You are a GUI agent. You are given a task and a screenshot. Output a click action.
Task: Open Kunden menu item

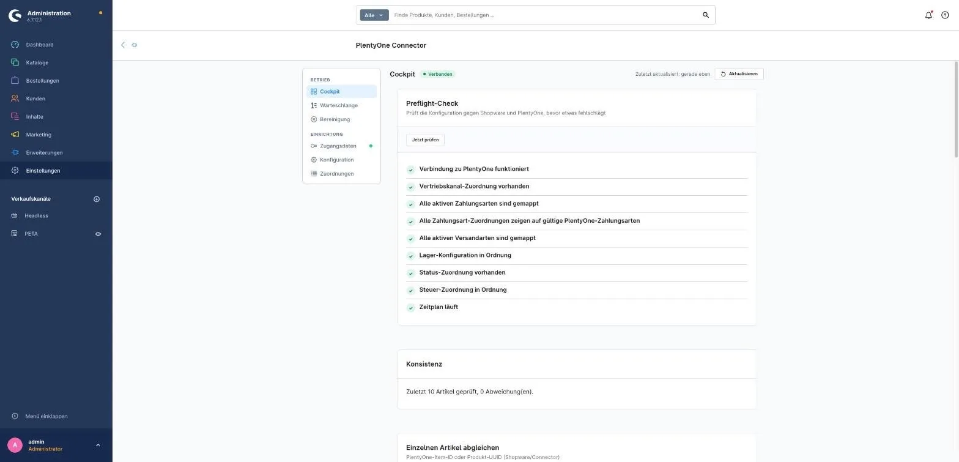coord(56,99)
